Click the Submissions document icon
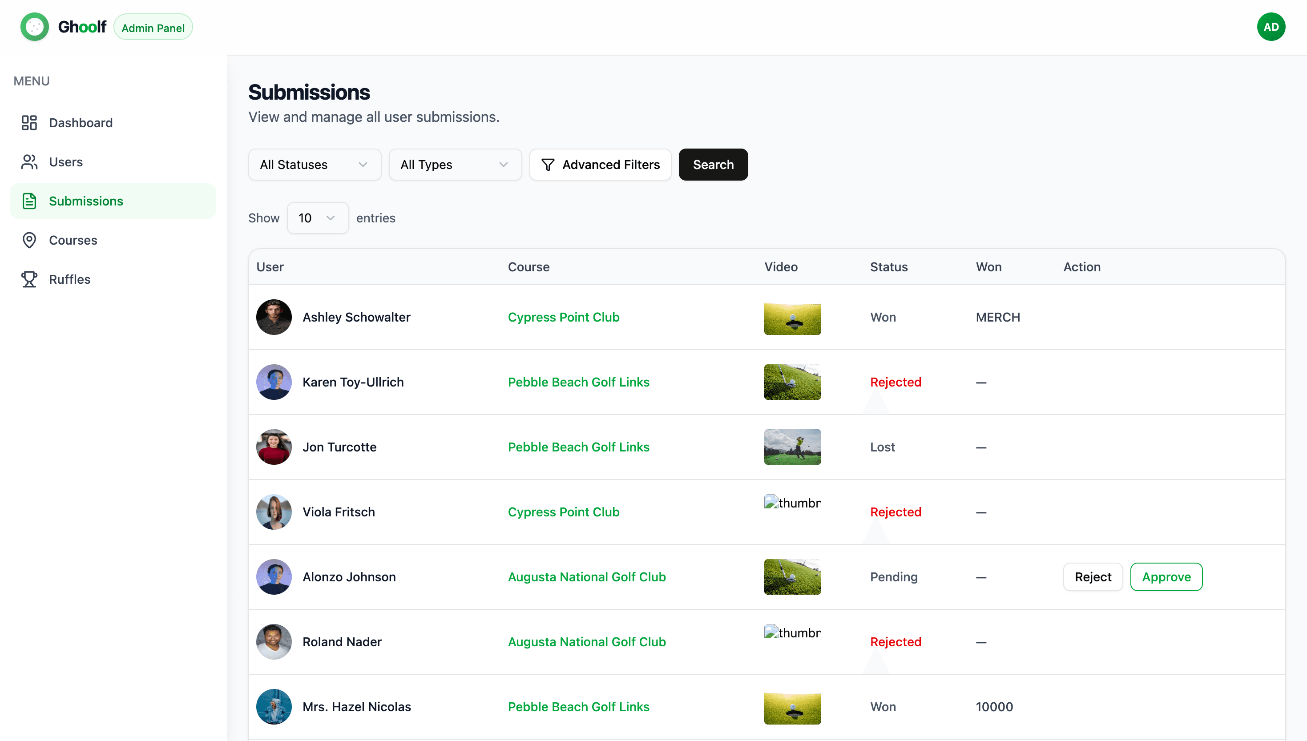Image resolution: width=1307 pixels, height=741 pixels. click(x=29, y=201)
